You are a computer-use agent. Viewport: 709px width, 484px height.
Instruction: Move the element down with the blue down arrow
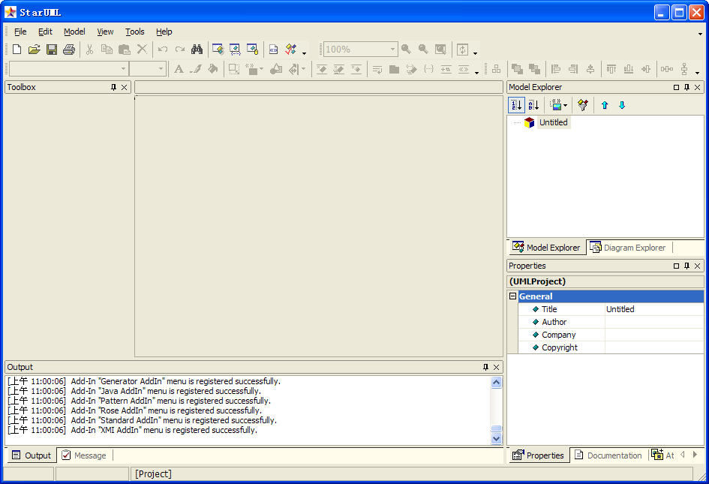click(622, 105)
